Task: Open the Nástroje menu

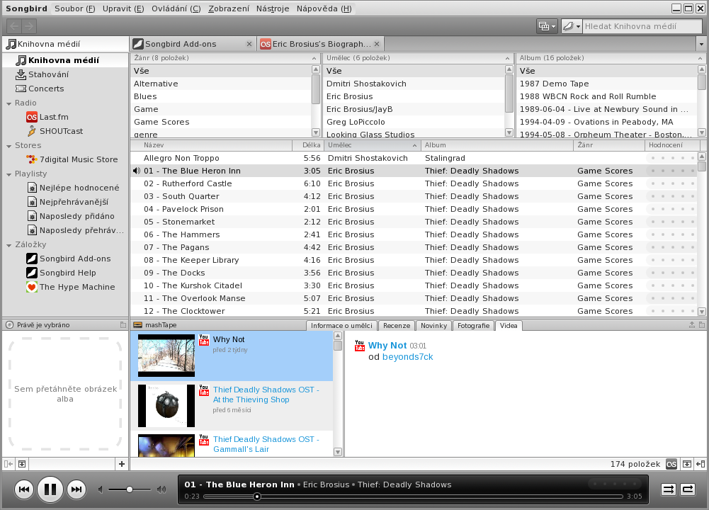Action: pyautogui.click(x=273, y=8)
